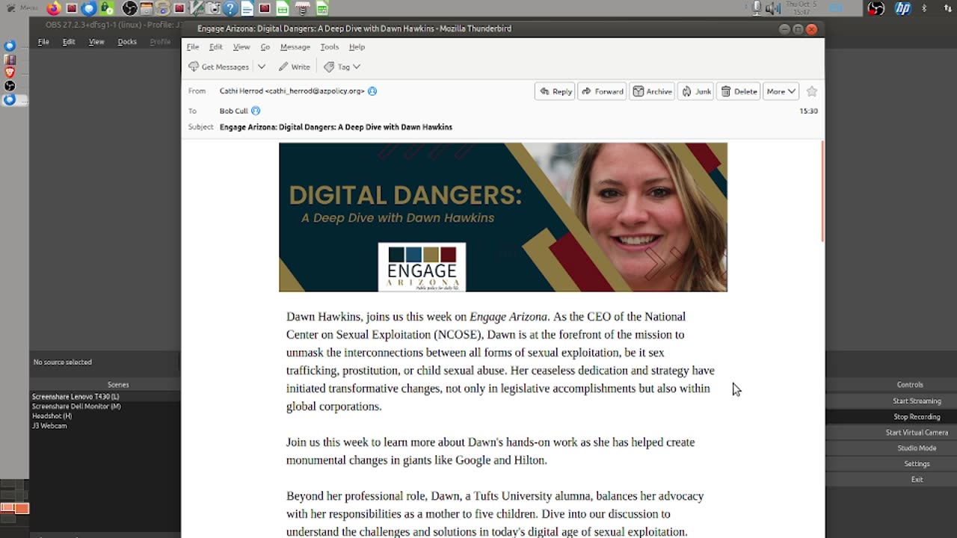Image resolution: width=957 pixels, height=538 pixels.
Task: Click blue question mark help icon
Action: point(230,8)
